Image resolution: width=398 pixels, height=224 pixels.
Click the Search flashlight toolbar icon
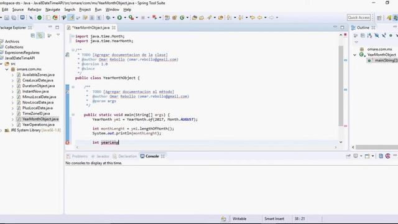(x=209, y=17)
